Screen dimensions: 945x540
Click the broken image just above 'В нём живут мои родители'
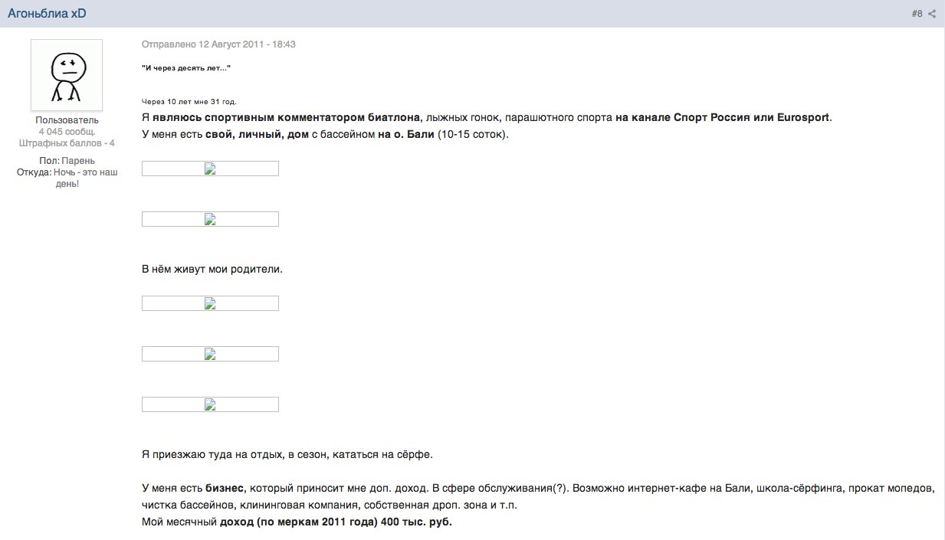point(210,219)
